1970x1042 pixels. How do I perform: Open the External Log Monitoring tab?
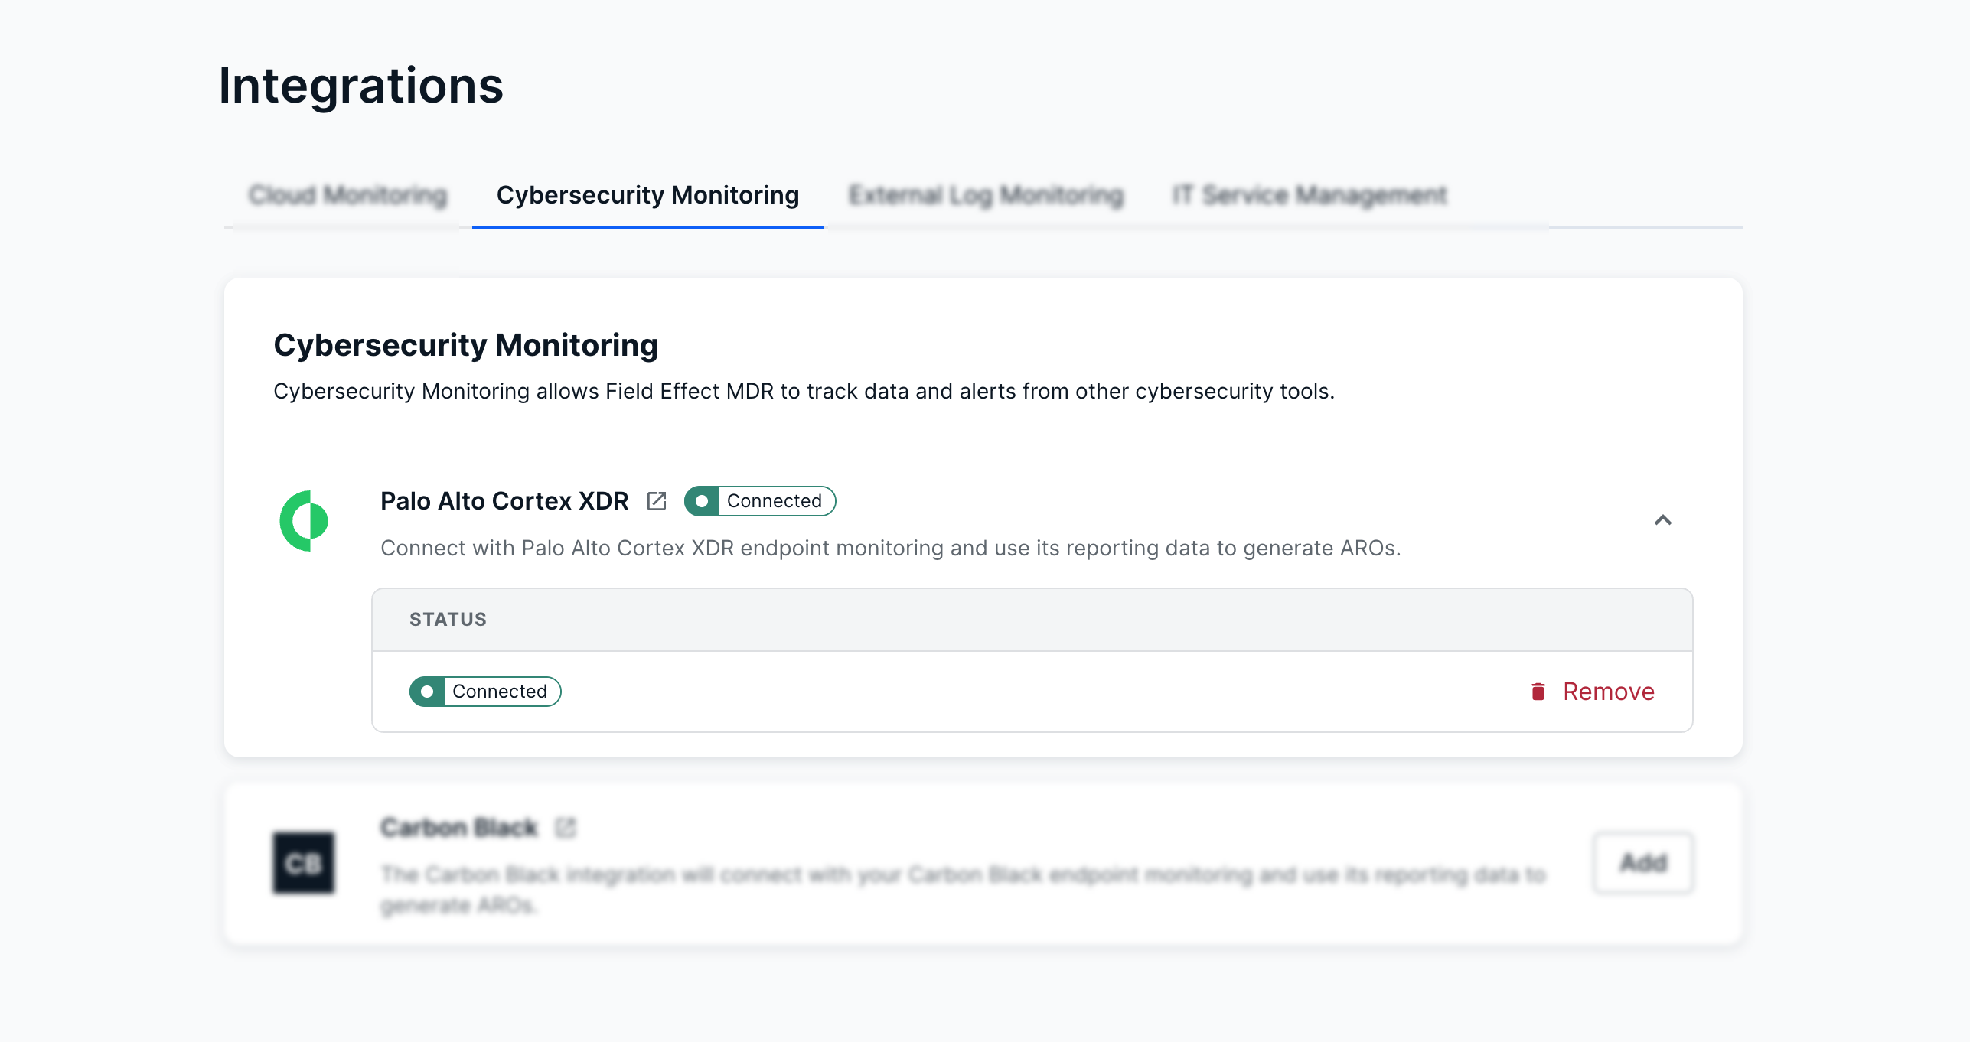pos(986,195)
